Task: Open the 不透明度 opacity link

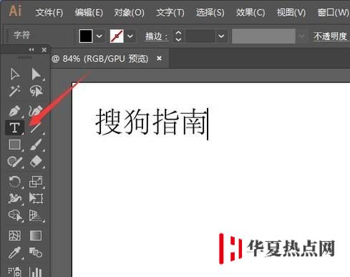Action: [x=330, y=37]
